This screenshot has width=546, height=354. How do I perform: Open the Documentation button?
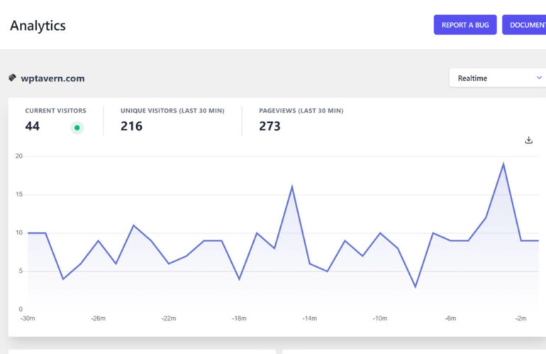pyautogui.click(x=525, y=25)
